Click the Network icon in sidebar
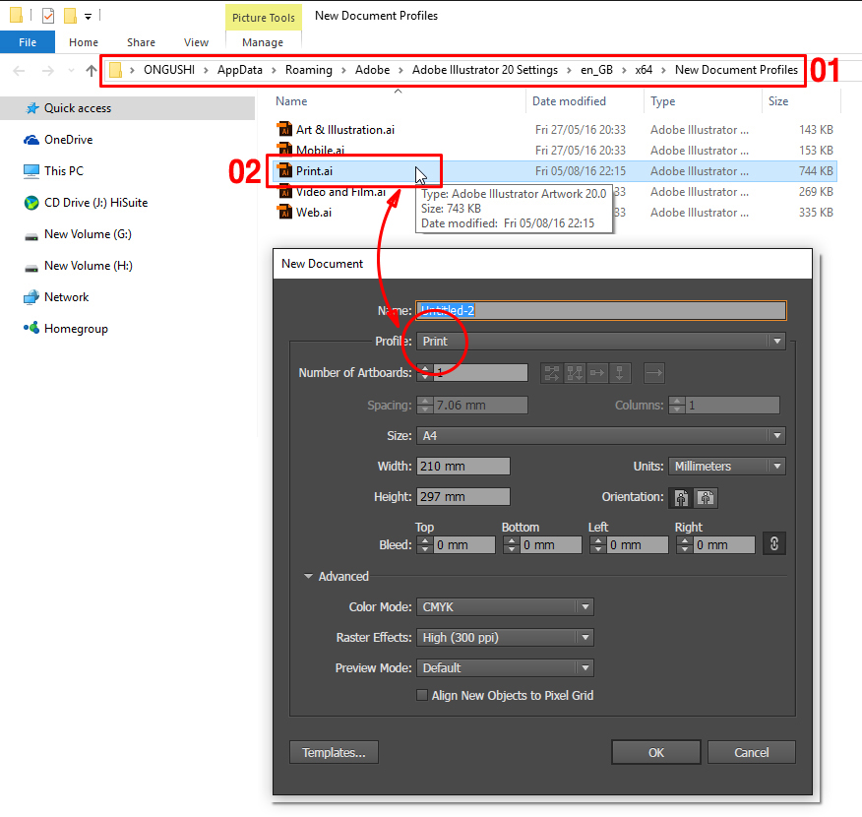 coord(31,297)
